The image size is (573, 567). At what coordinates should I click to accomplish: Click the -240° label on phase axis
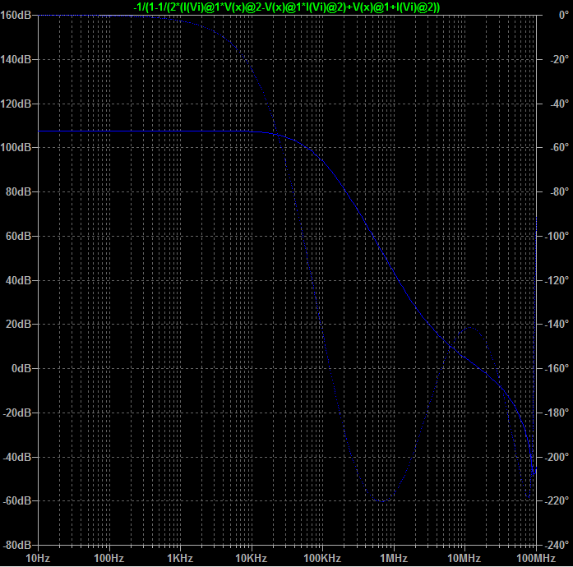tap(557, 545)
